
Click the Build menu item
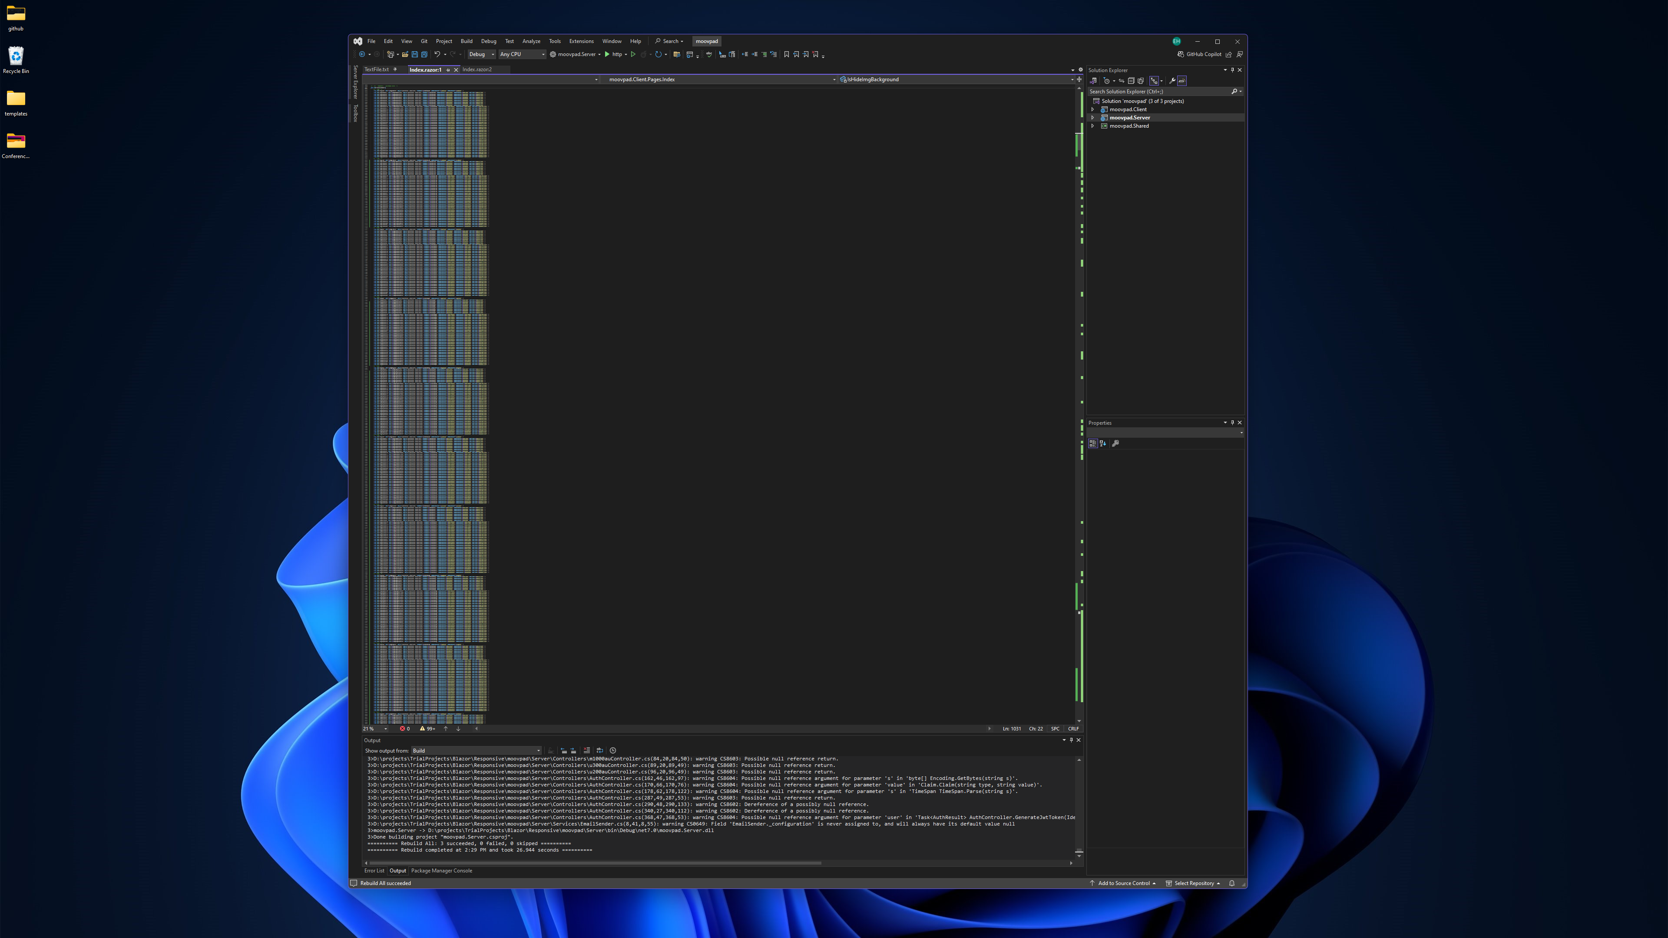pos(466,41)
